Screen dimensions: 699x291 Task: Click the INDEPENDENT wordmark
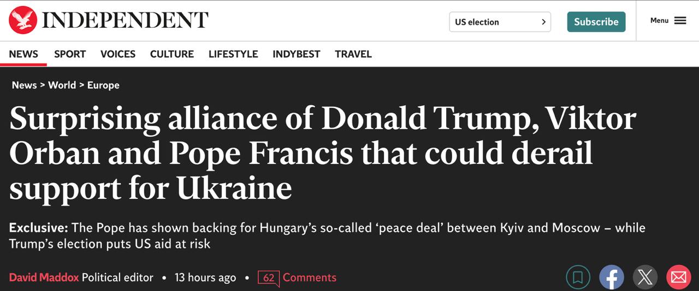pos(125,21)
